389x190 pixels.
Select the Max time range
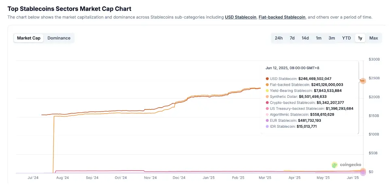[x=373, y=38]
